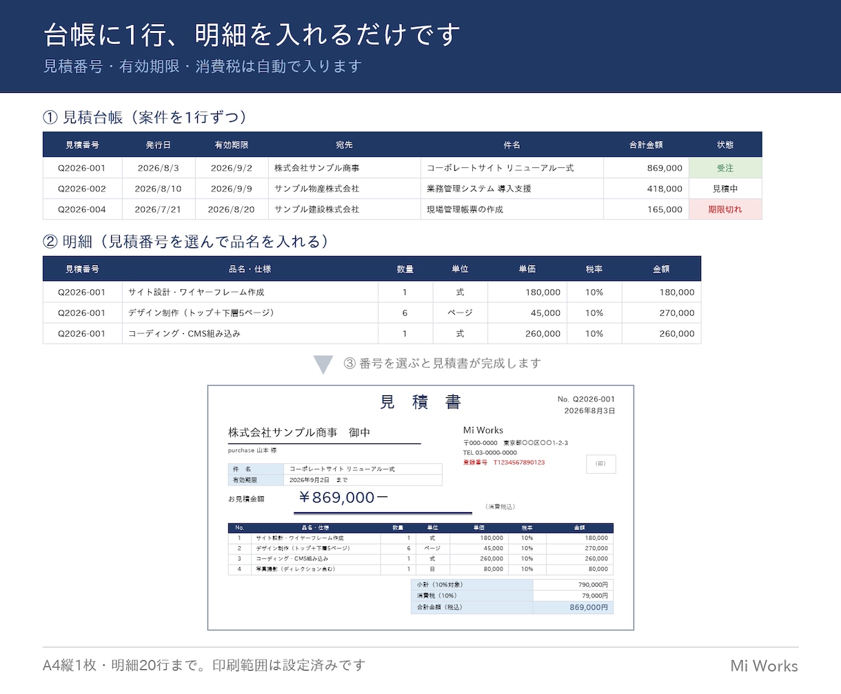Click the 写真撮影 (ディレクション含む) estimate row

420,569
